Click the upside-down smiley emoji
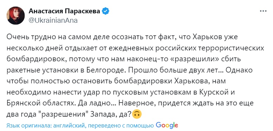The image size is (273, 131). coord(137,115)
